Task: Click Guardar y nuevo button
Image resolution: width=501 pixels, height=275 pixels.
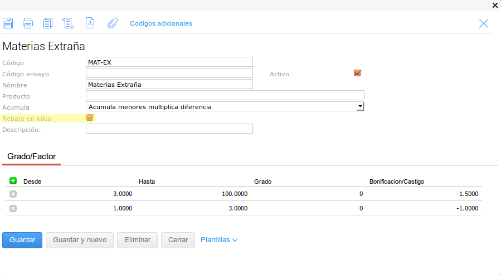Action: (80, 240)
